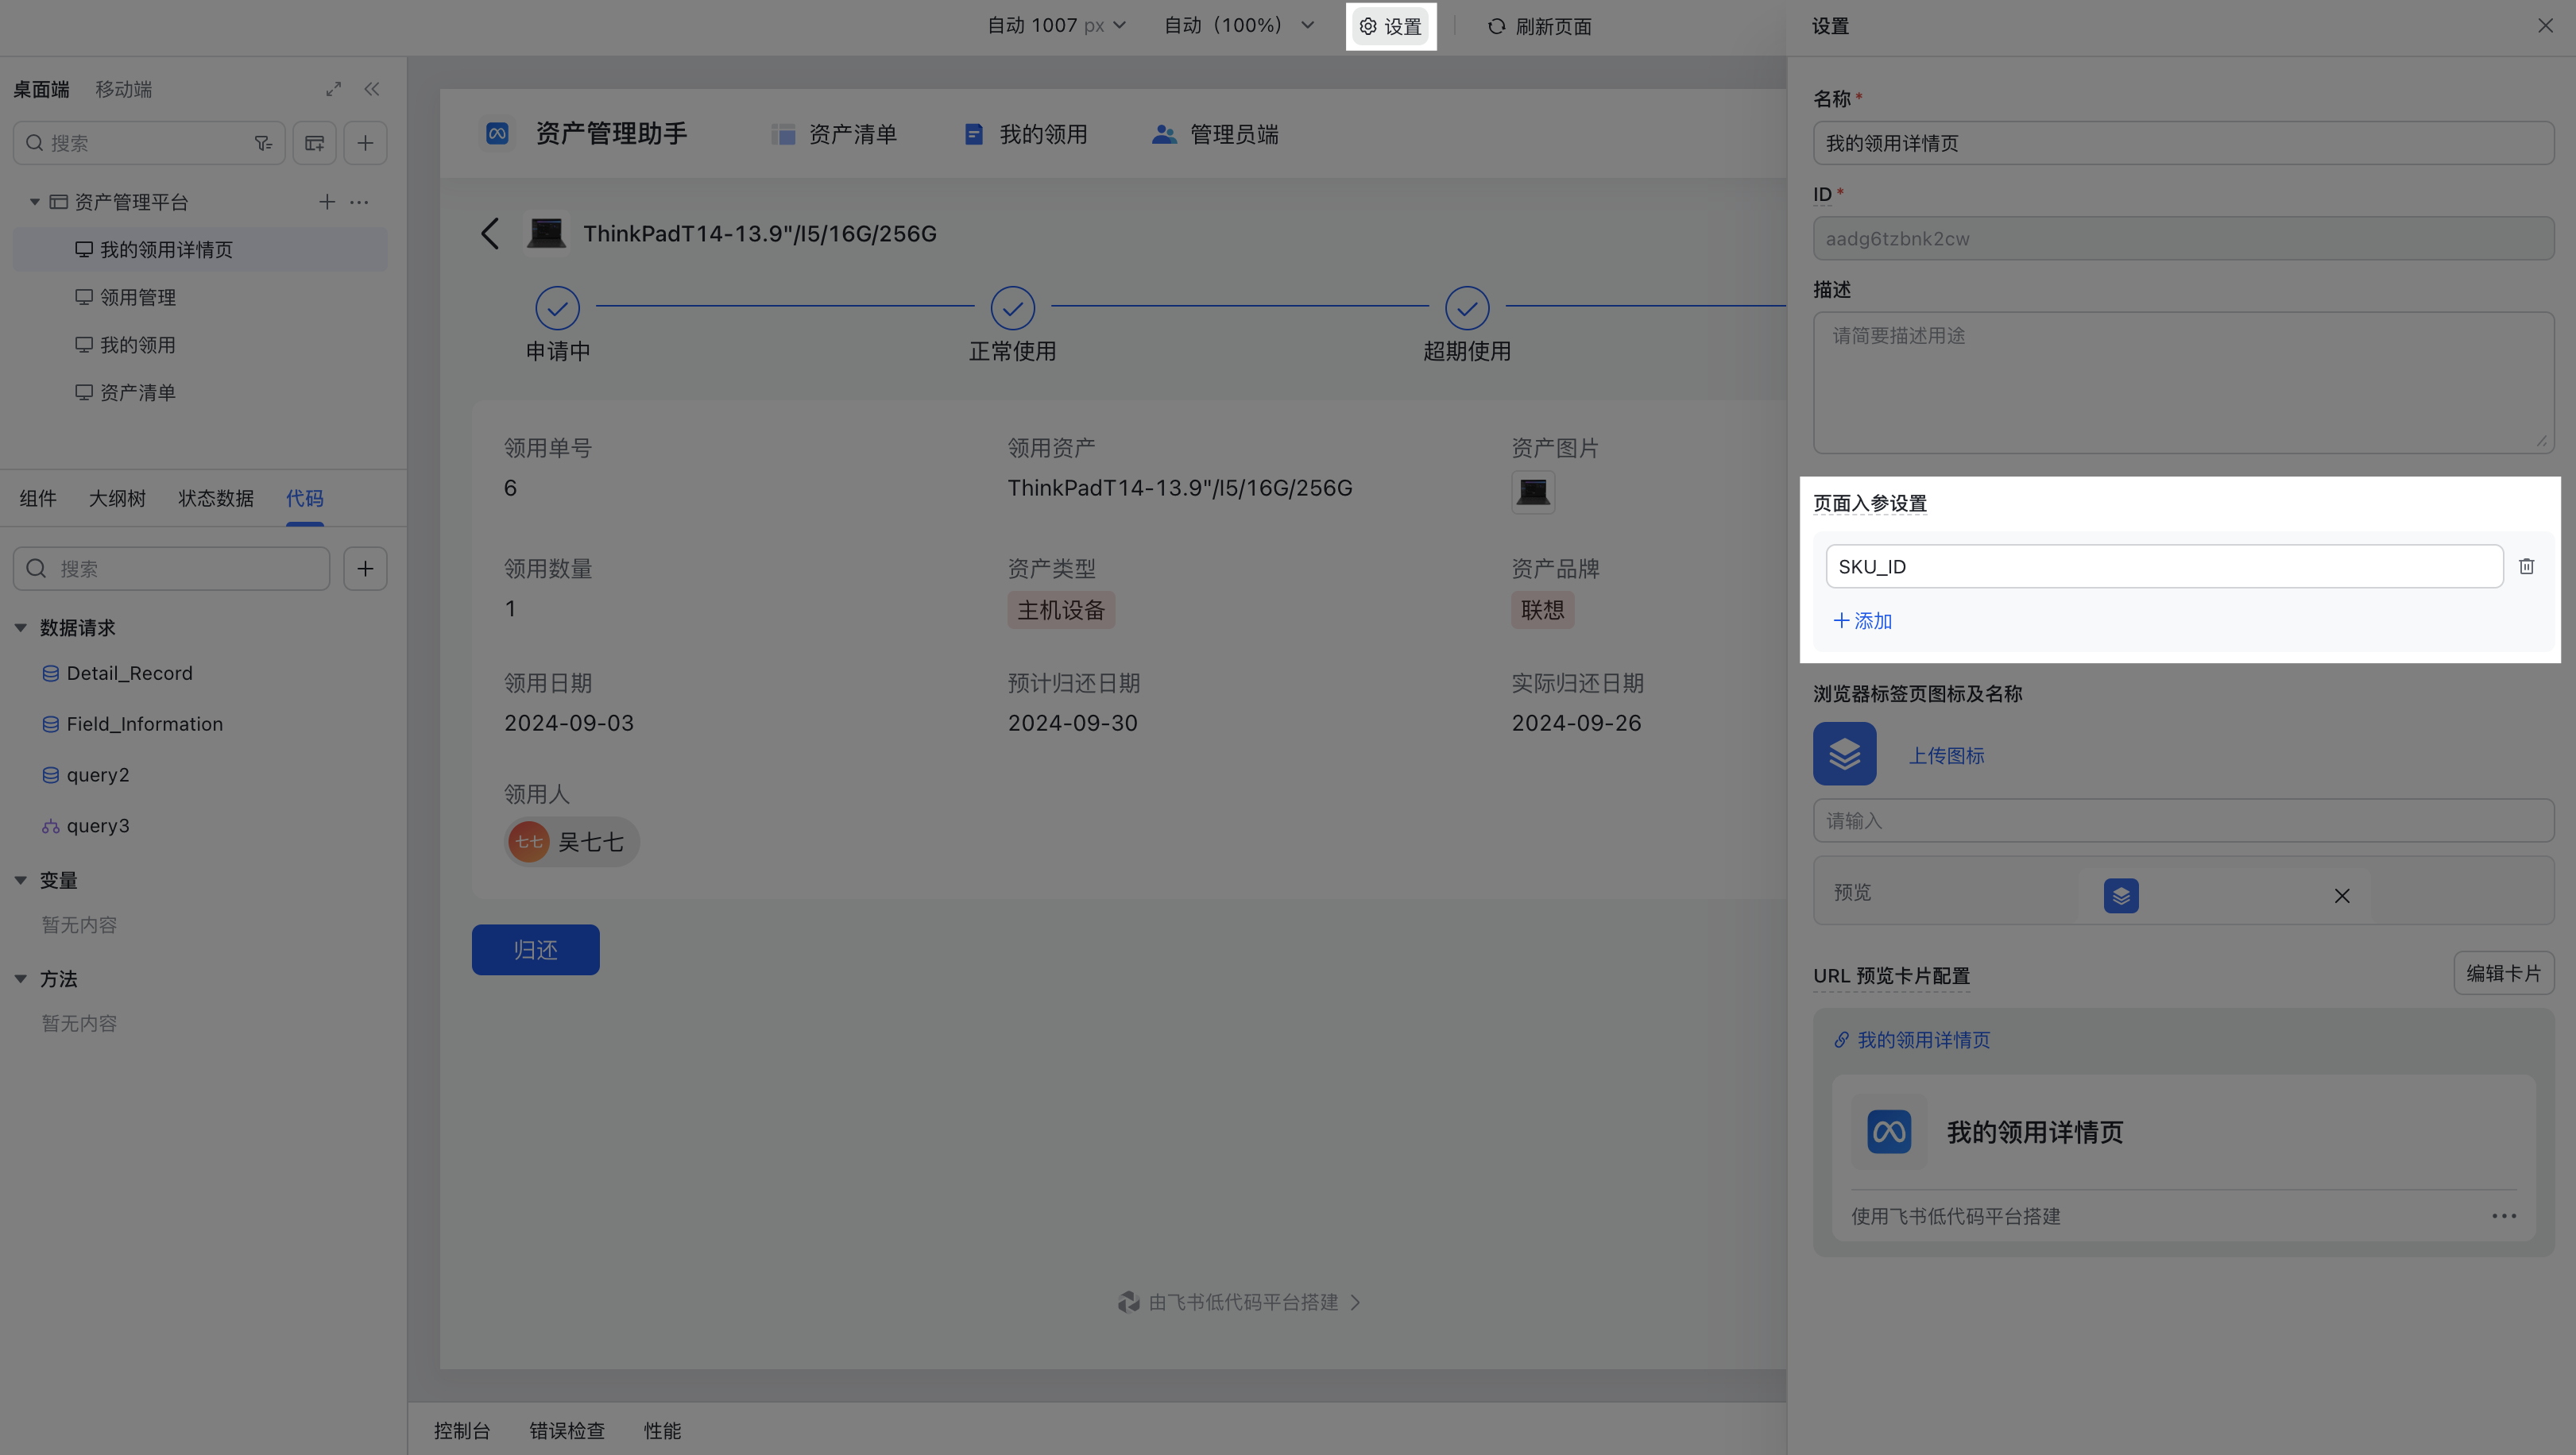Remove the preview icon with X
This screenshot has height=1455, width=2576.
point(2341,895)
